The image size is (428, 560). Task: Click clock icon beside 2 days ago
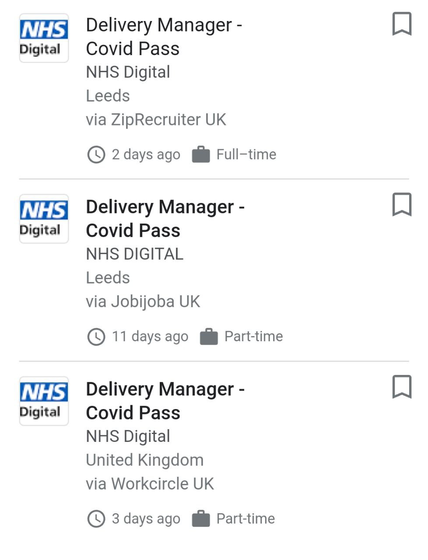coord(96,154)
